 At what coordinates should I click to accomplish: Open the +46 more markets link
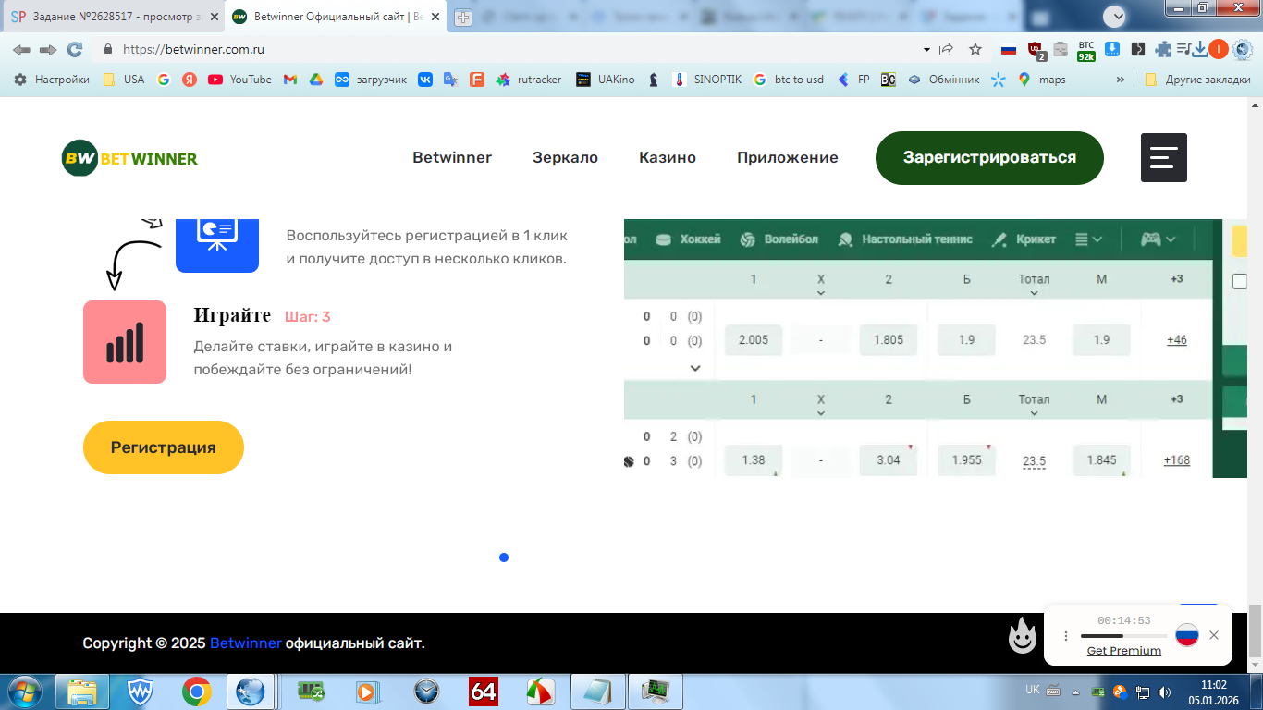[1176, 340]
